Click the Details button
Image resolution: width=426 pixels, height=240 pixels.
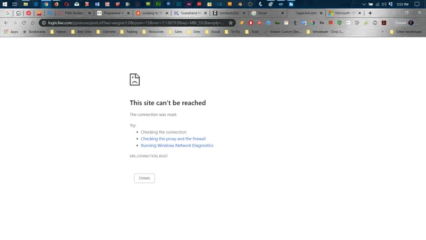pos(144,179)
